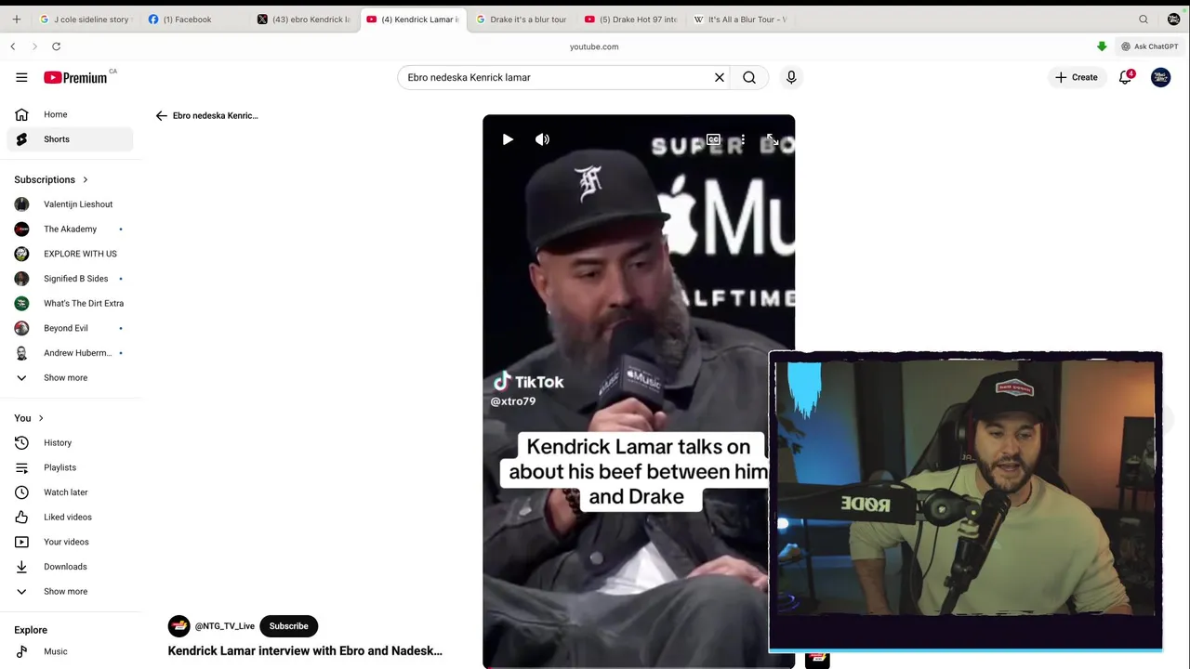Open Valentijn Lieshout channel subscription
1190x669 pixels.
click(71, 204)
